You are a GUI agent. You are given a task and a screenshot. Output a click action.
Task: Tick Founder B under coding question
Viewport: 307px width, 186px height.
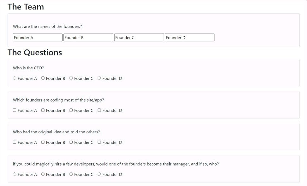click(x=43, y=110)
